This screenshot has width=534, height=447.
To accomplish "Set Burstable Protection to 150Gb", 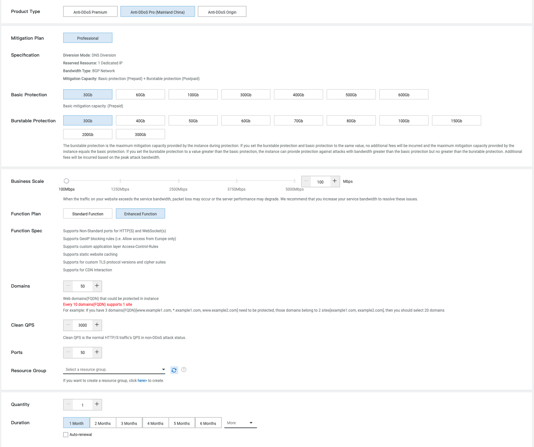I will tap(457, 120).
